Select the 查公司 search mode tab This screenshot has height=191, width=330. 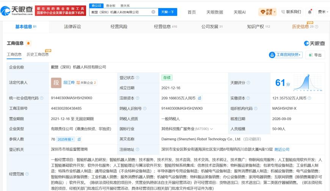96,6
